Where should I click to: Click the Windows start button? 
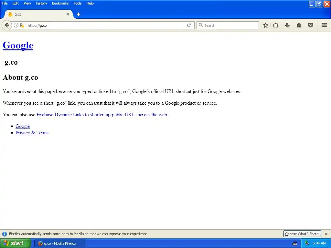point(15,243)
